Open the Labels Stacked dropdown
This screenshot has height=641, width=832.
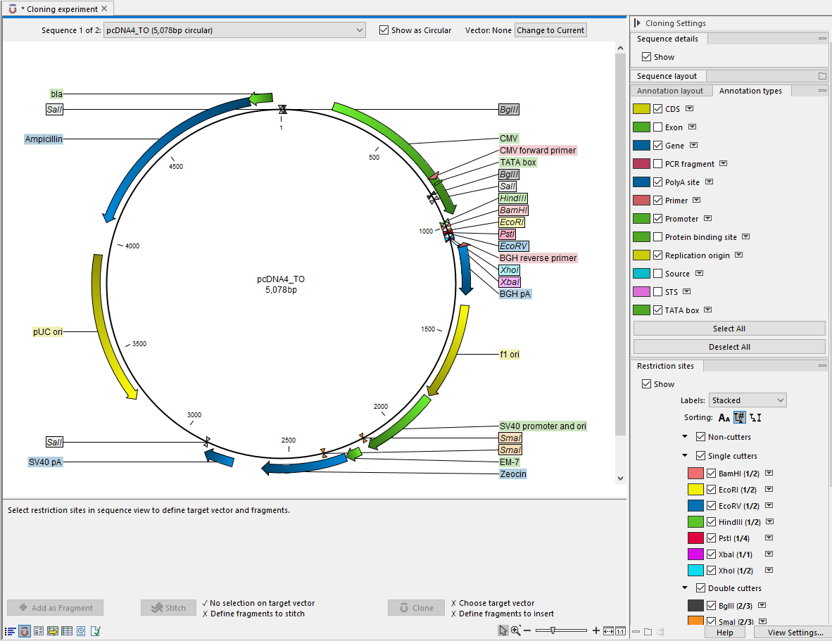pyautogui.click(x=747, y=400)
